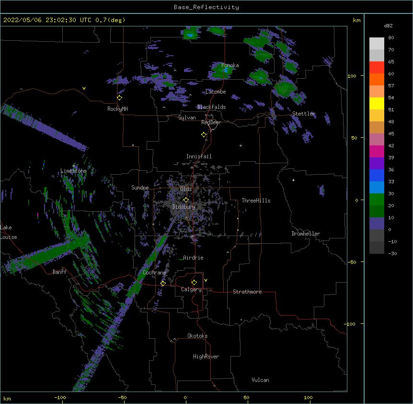Click the purple 10 dBZ color swatch
Screen dimensions: 413x404
tap(377, 224)
